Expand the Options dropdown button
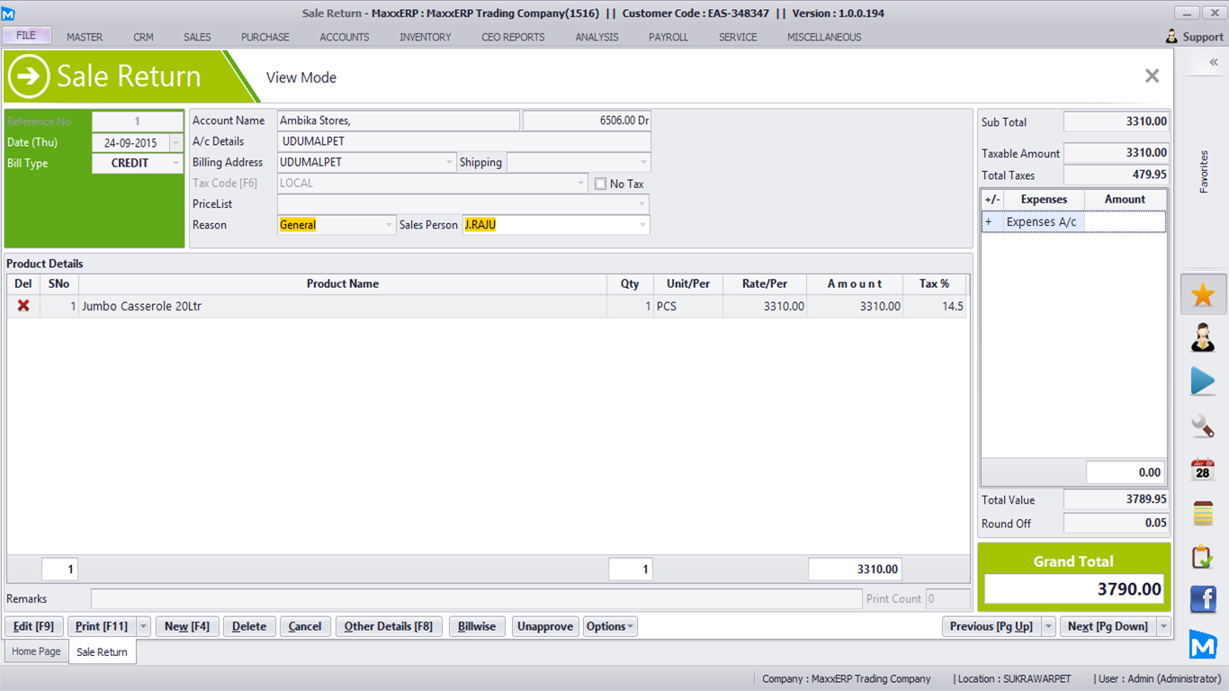The image size is (1229, 691). 610,626
